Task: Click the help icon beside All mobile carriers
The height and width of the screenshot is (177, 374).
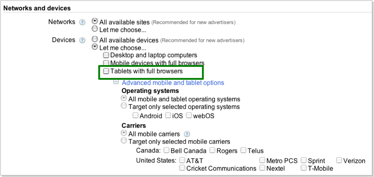Action: 187,134
